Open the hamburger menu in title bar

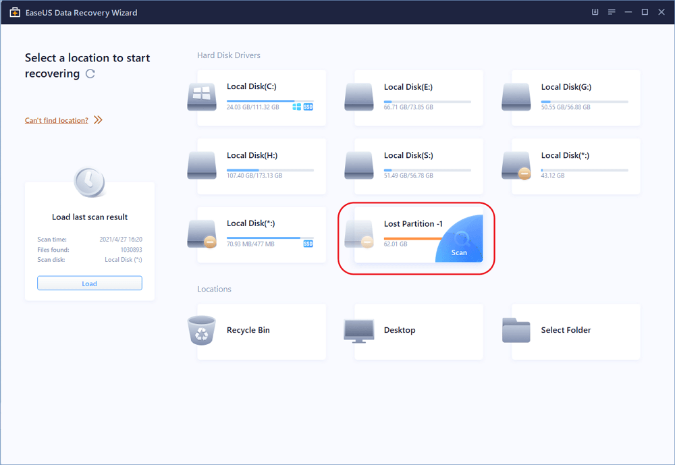(612, 12)
